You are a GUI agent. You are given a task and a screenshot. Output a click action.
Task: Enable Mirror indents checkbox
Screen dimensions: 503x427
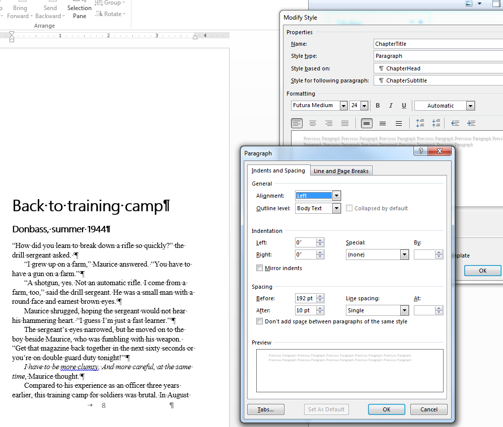[260, 268]
